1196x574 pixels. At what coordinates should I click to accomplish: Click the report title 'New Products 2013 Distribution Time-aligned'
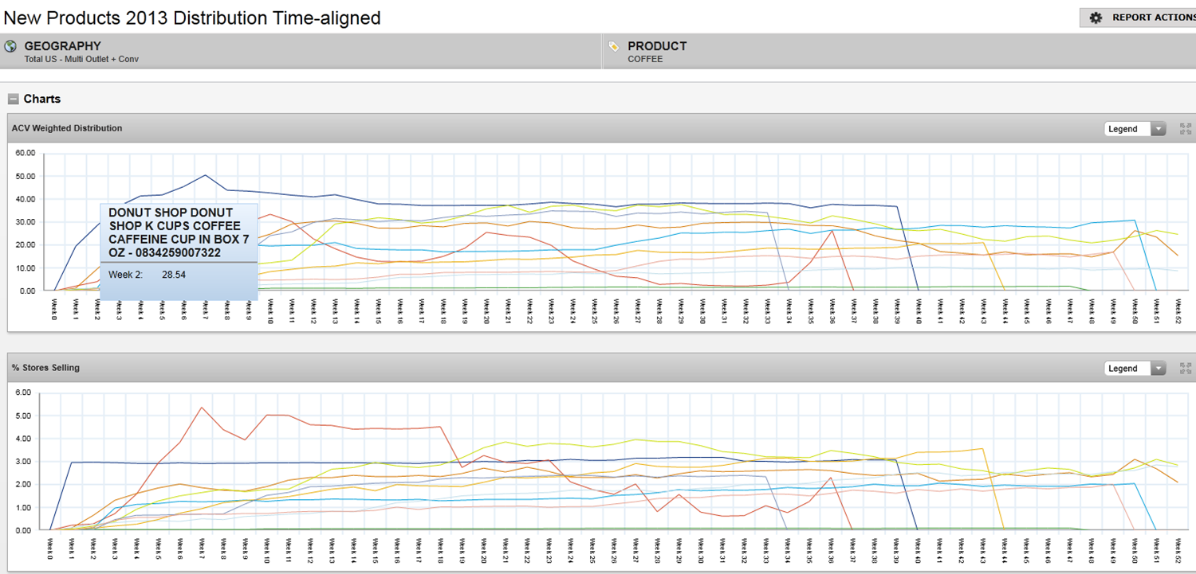click(x=192, y=18)
